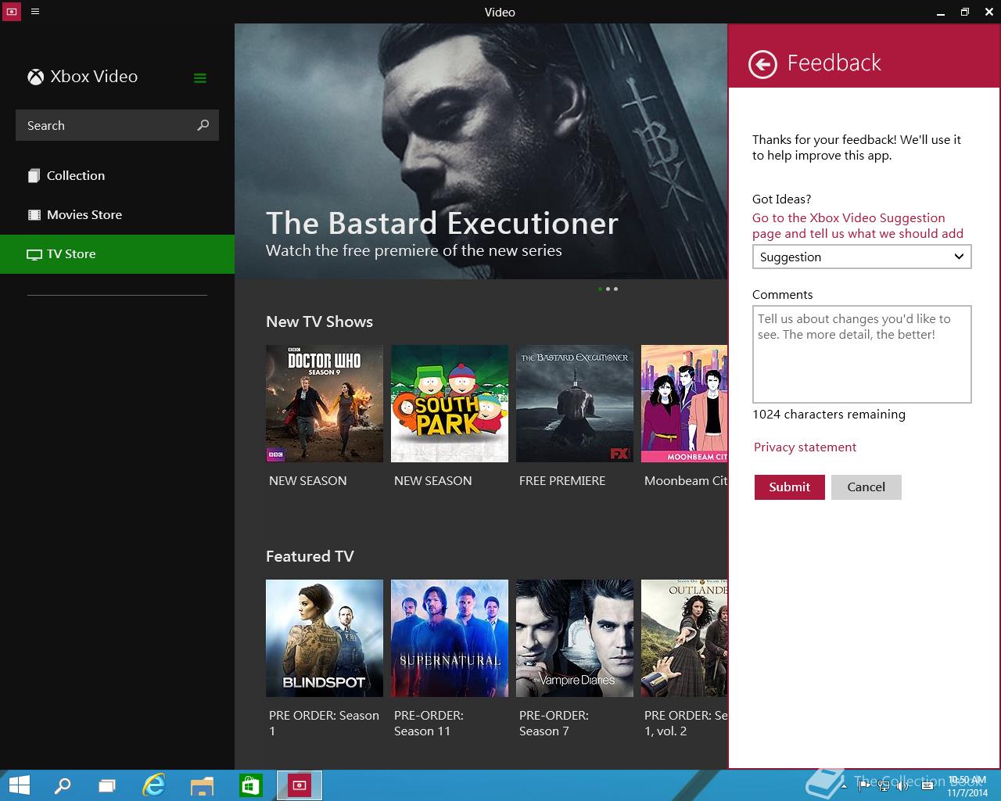
Task: Click the Xbox logo icon
Action: point(35,77)
